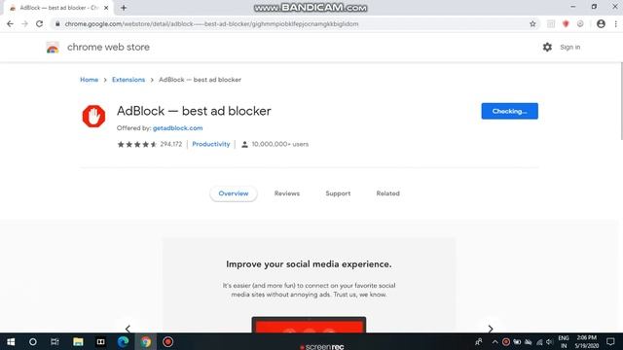Click the site padlock icon

[x=57, y=23]
